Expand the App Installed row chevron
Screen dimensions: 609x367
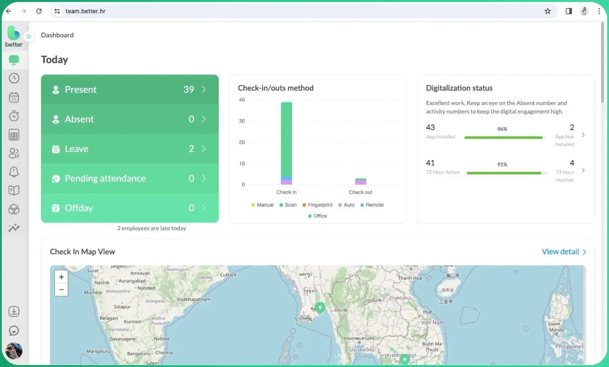pos(583,135)
